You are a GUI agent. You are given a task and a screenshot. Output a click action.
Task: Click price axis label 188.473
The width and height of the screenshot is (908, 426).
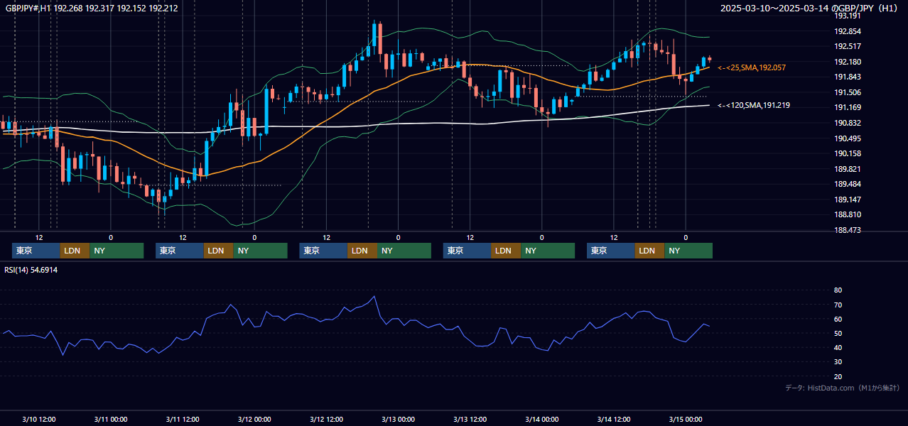[x=848, y=230]
